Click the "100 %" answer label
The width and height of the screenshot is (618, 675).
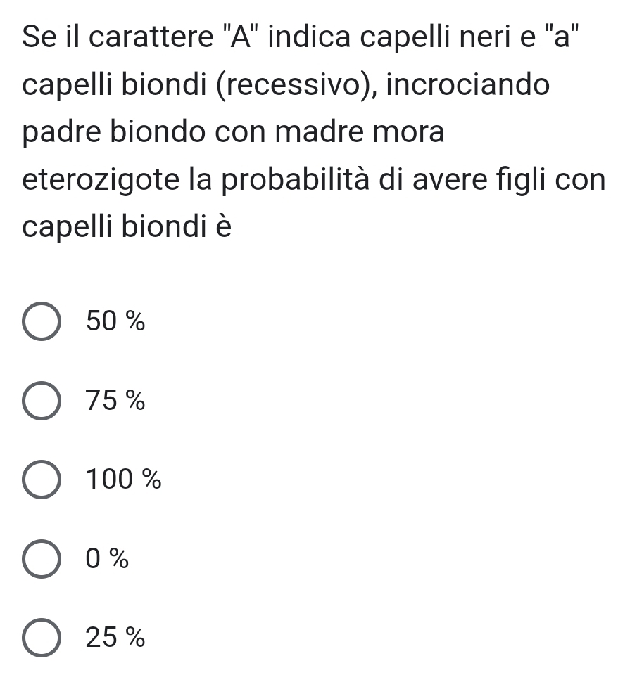[x=123, y=481]
